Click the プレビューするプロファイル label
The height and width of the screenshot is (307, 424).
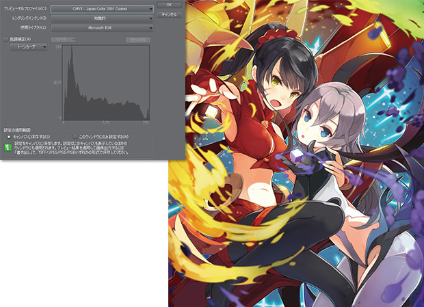(25, 9)
